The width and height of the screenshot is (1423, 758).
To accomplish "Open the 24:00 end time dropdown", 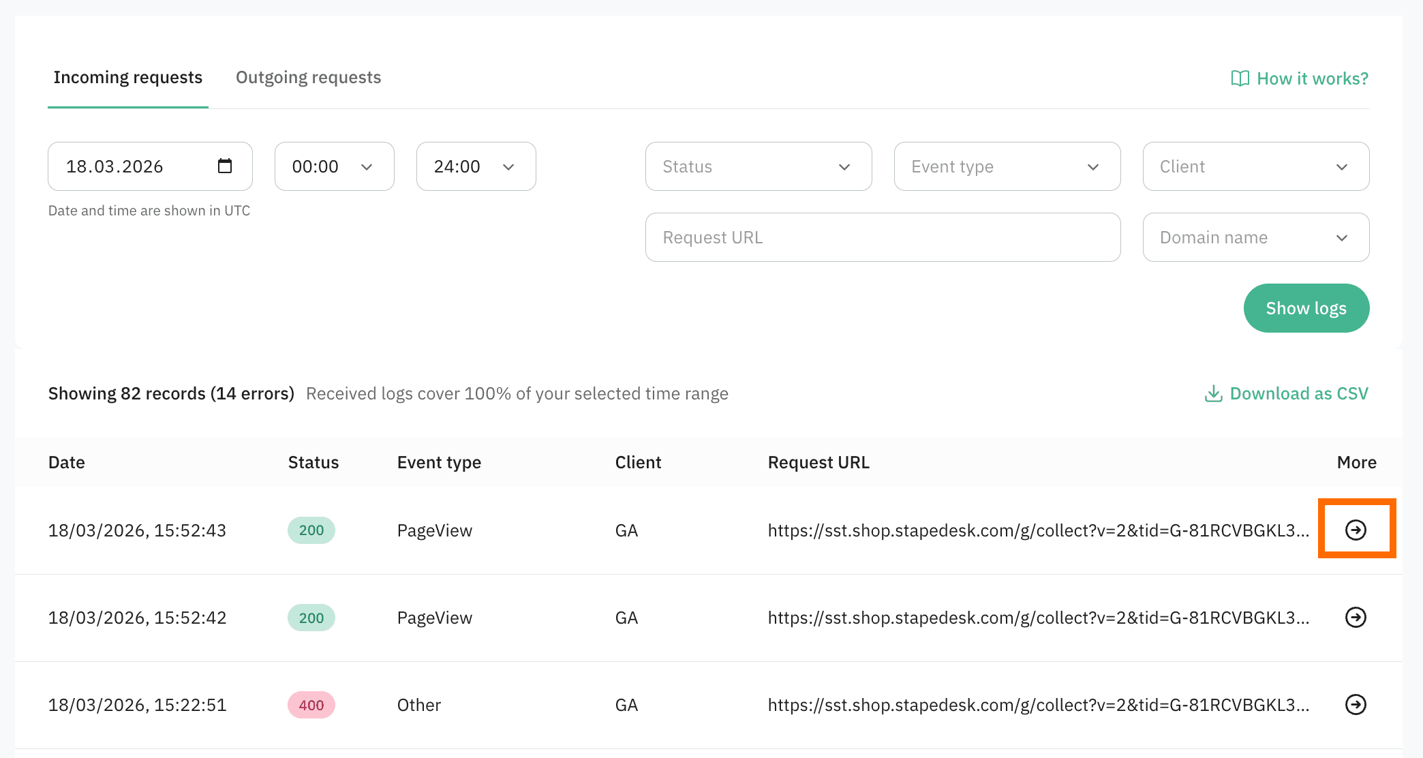I will pyautogui.click(x=476, y=166).
